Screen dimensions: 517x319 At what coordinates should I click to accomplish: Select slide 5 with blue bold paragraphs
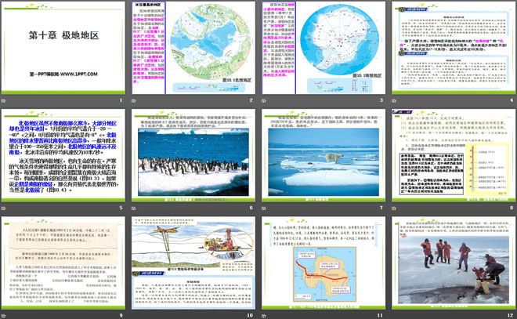[63, 155]
